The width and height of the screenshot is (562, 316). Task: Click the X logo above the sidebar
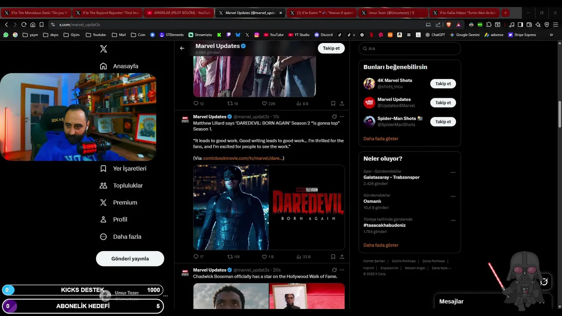click(x=104, y=49)
